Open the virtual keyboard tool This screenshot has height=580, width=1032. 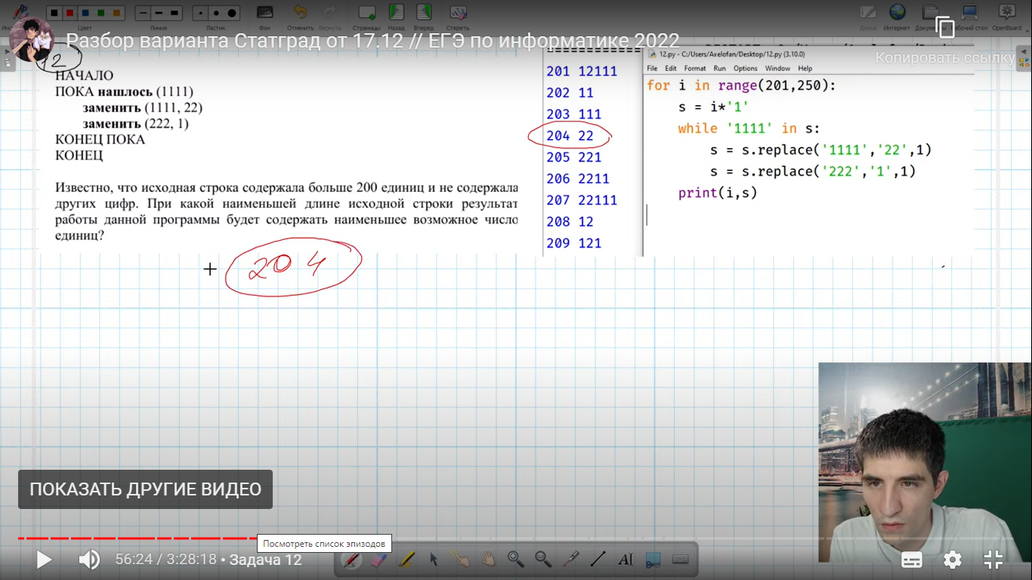[x=680, y=560]
